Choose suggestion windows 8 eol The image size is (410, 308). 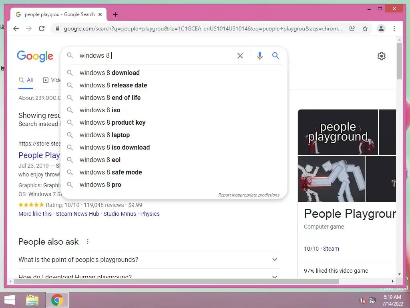click(x=174, y=160)
